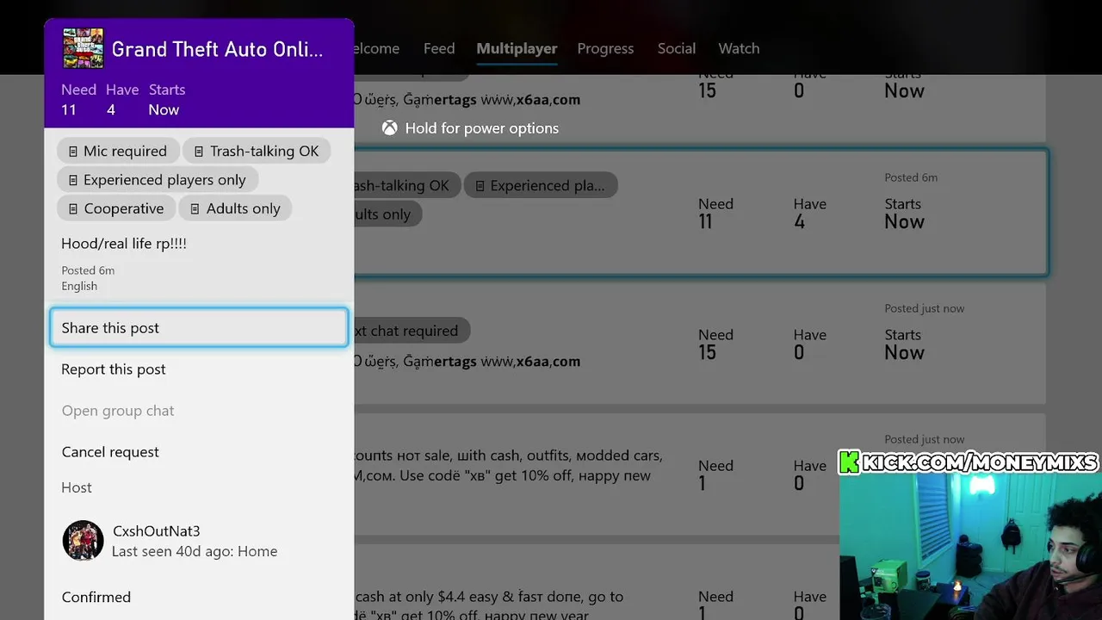
Task: Select the Experienced players only tag
Action: click(x=158, y=179)
